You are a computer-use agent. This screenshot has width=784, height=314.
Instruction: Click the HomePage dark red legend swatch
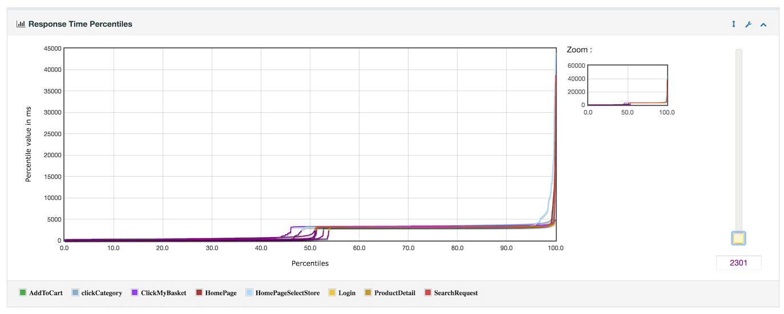199,293
